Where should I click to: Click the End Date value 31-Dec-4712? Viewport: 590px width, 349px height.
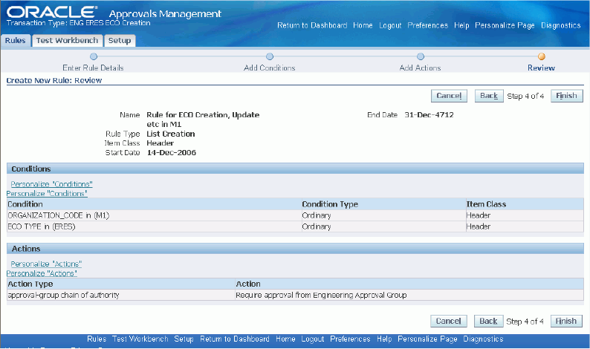point(429,115)
